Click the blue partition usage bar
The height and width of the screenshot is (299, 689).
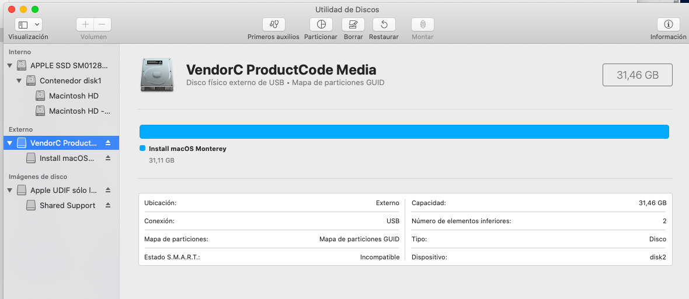pyautogui.click(x=404, y=132)
